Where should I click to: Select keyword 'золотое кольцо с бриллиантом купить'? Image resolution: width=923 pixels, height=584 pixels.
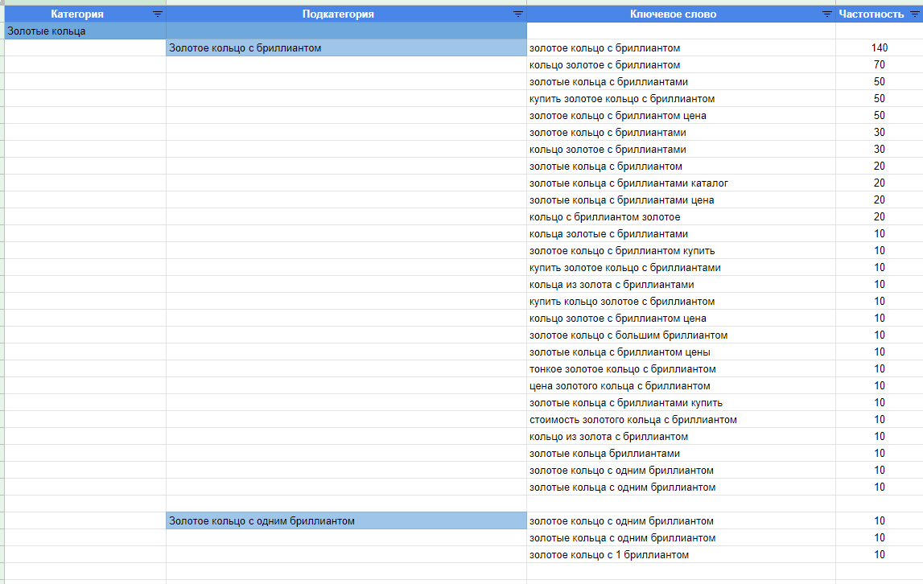(622, 251)
